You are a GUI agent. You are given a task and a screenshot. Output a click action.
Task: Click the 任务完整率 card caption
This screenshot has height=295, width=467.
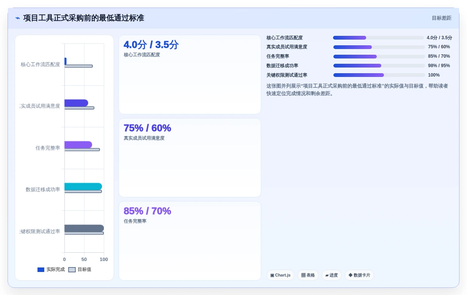(x=135, y=221)
